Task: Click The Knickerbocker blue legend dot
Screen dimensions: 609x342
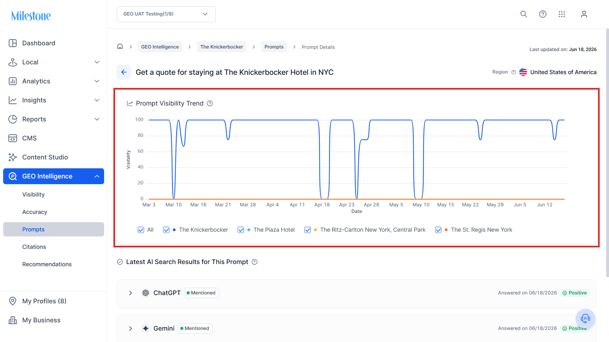Action: [174, 230]
